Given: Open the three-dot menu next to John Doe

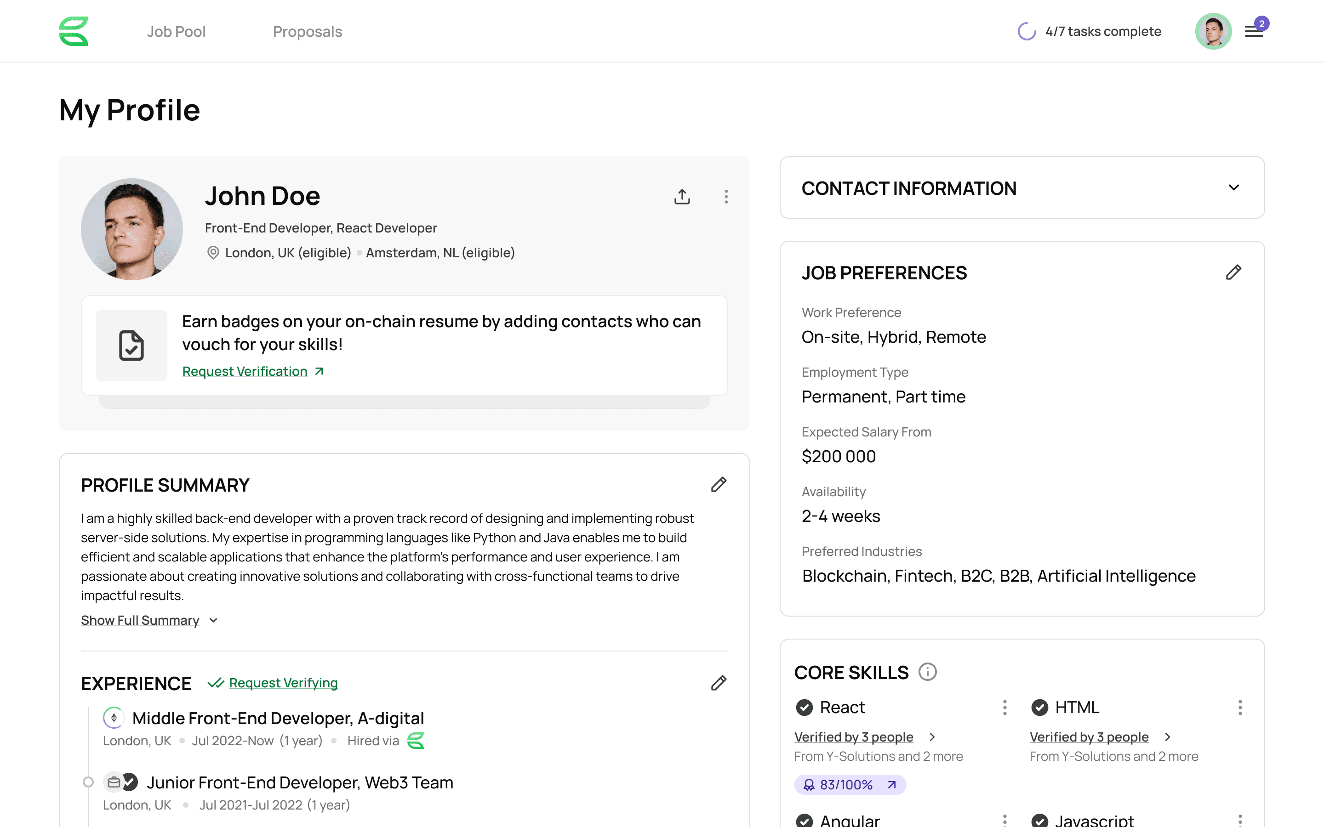Looking at the screenshot, I should [x=726, y=196].
